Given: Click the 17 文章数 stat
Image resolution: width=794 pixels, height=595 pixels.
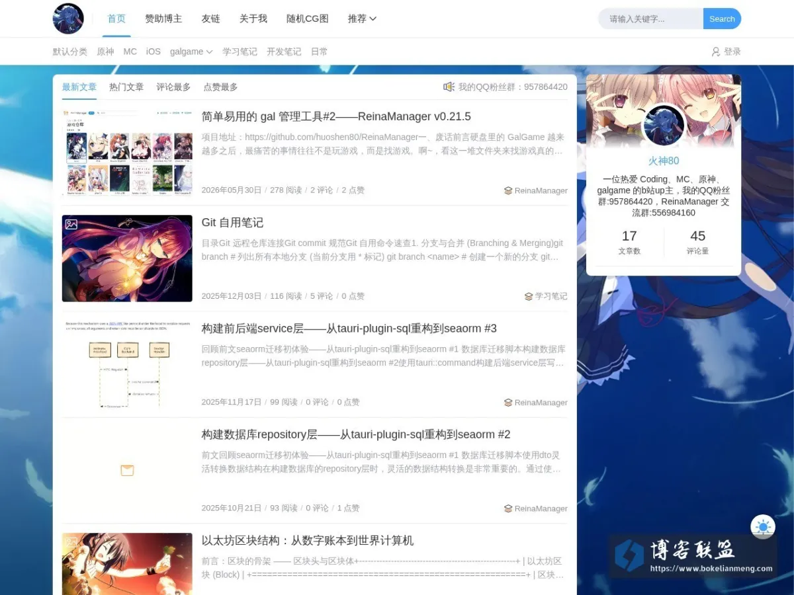Looking at the screenshot, I should coord(629,242).
